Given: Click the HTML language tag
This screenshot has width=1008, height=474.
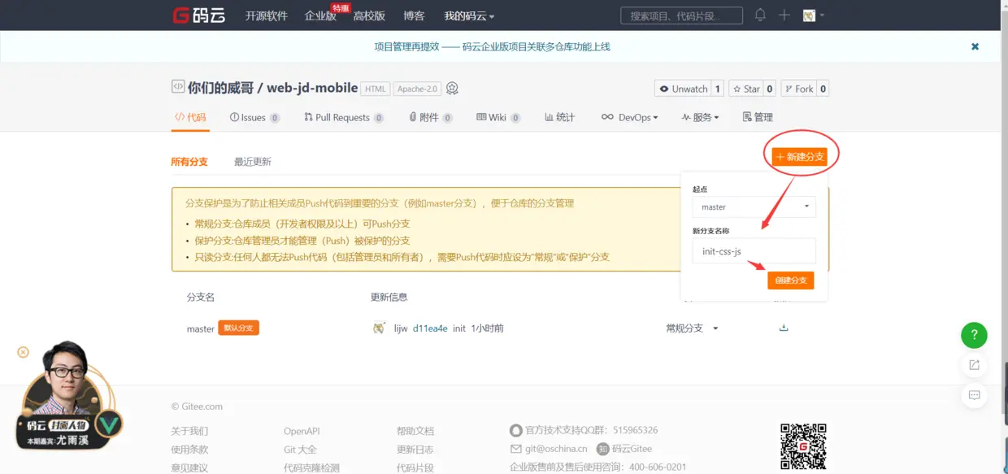Looking at the screenshot, I should coord(376,89).
